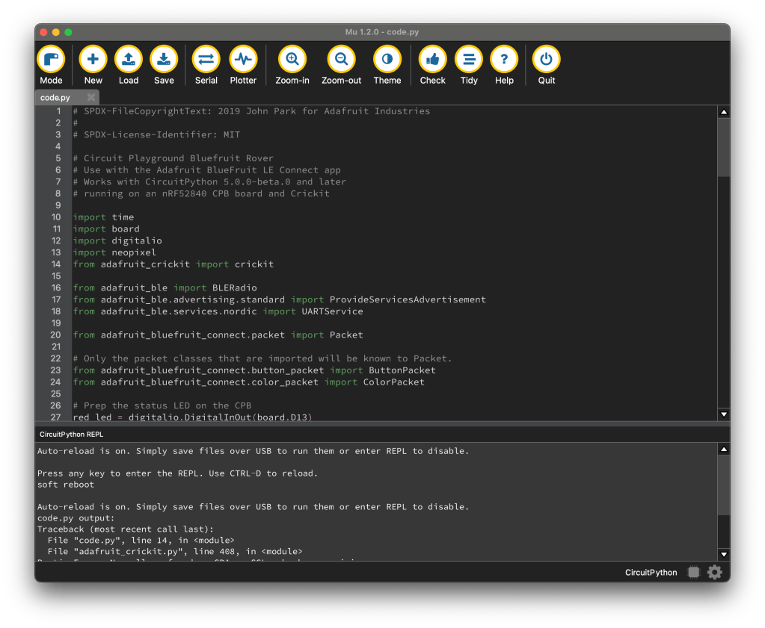
Task: Toggle the editor Theme
Action: click(x=387, y=60)
